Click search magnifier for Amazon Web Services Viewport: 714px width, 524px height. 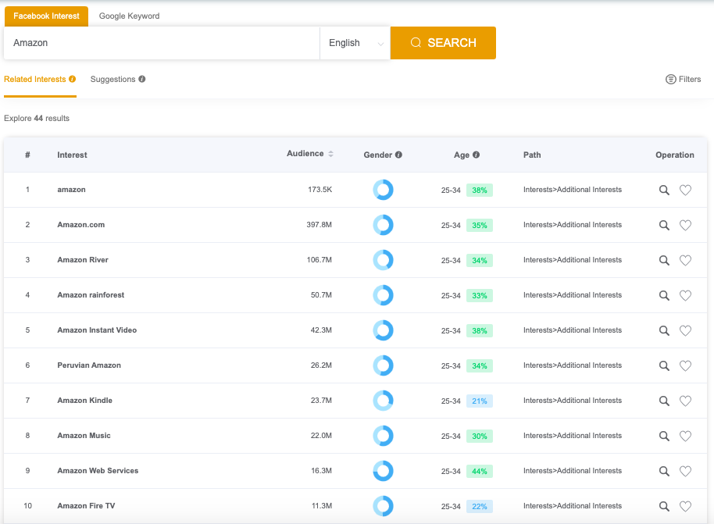(x=664, y=471)
